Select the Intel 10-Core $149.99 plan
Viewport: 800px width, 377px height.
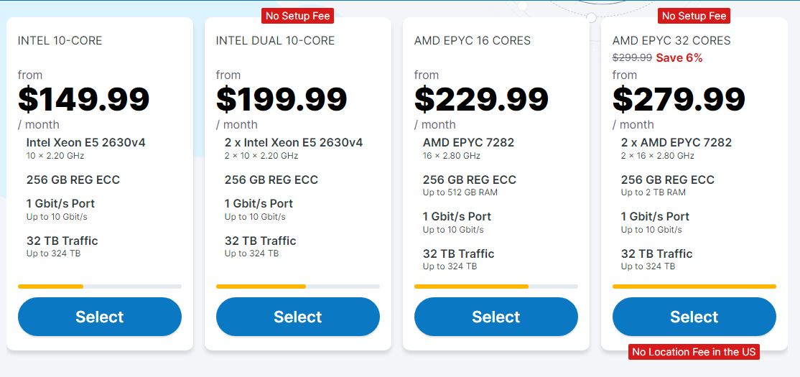100,317
